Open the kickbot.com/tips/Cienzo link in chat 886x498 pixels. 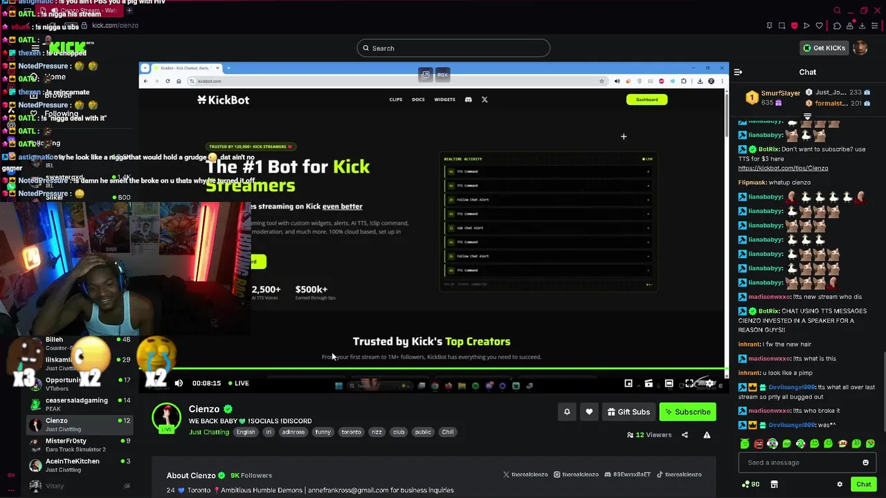click(783, 168)
